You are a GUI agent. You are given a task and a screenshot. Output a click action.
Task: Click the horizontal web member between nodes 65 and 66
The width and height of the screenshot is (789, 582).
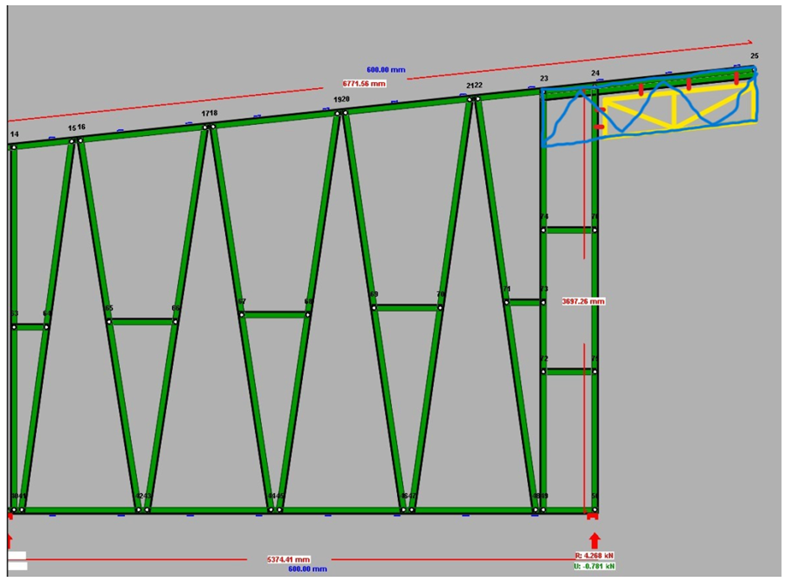pos(143,321)
